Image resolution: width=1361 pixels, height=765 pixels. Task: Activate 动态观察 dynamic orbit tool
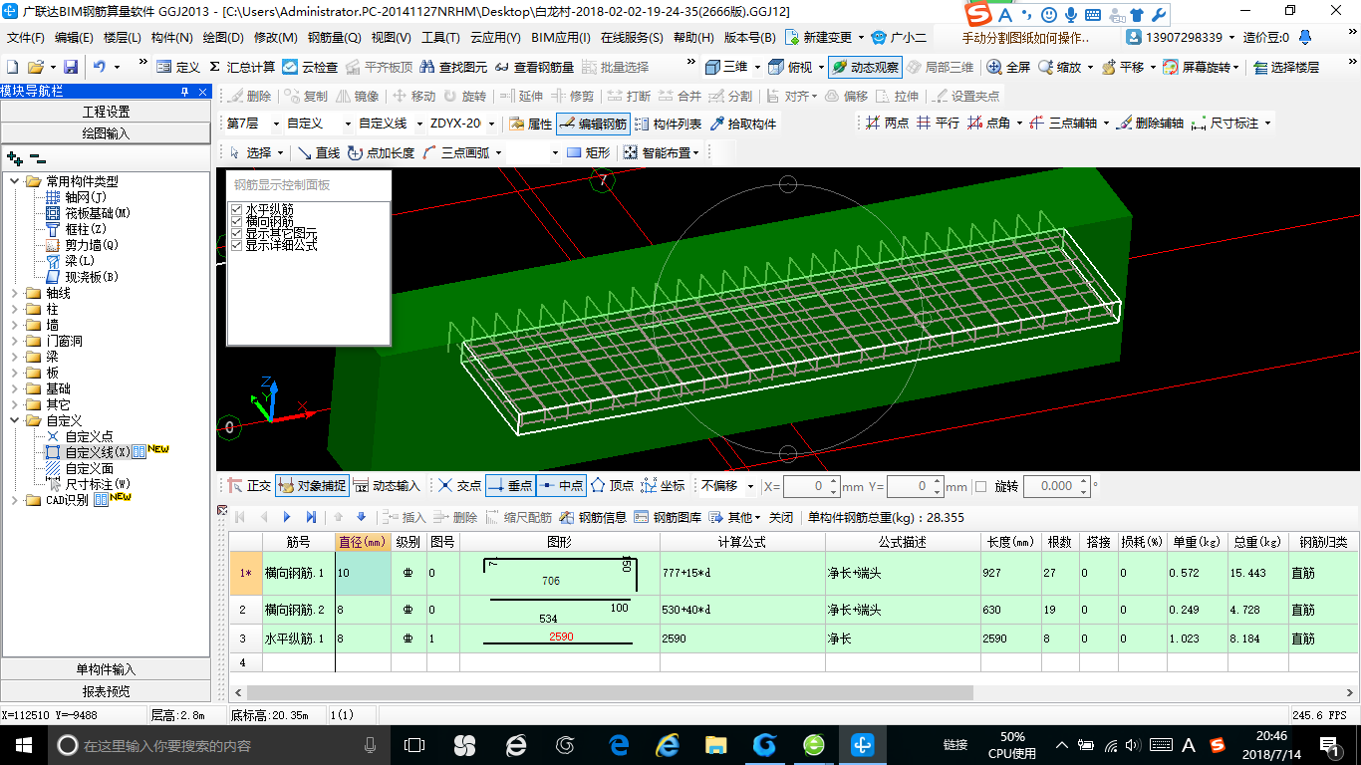click(865, 67)
